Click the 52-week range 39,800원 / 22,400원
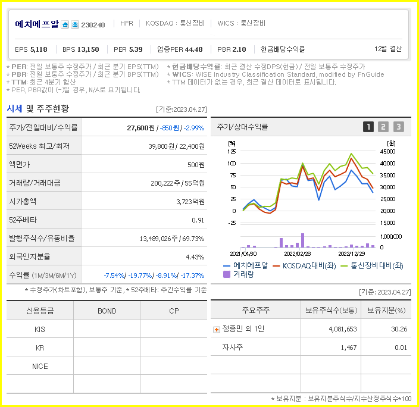This screenshot has width=419, height=407. (176, 146)
